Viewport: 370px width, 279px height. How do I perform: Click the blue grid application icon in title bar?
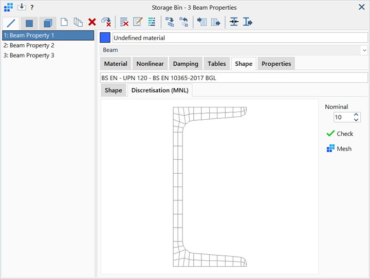coord(9,7)
